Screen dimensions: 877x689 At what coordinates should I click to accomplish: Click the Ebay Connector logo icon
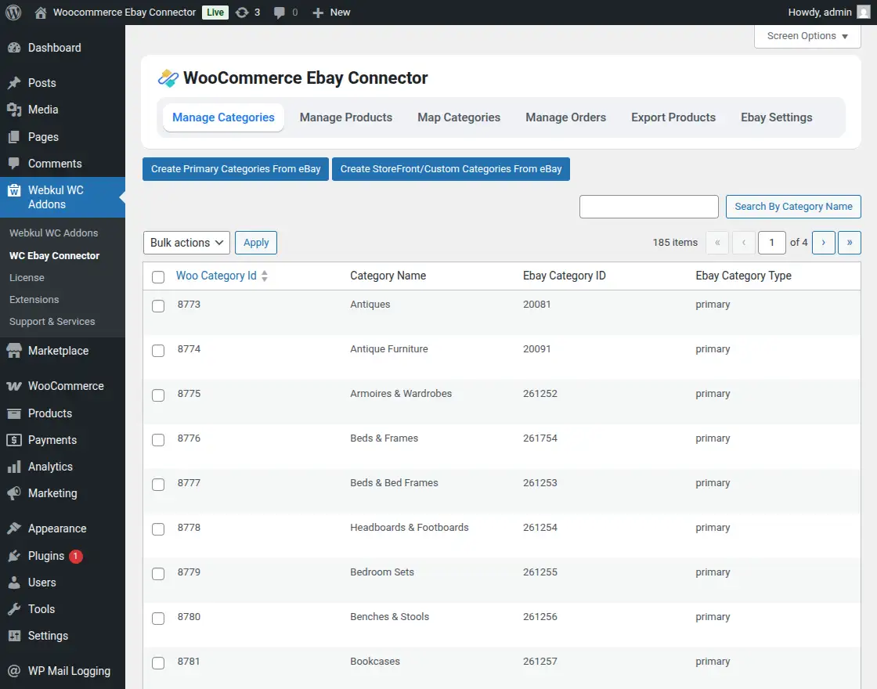(x=168, y=78)
